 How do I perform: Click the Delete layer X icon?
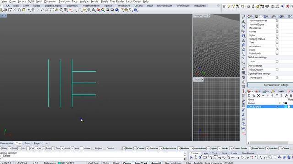click(x=258, y=95)
